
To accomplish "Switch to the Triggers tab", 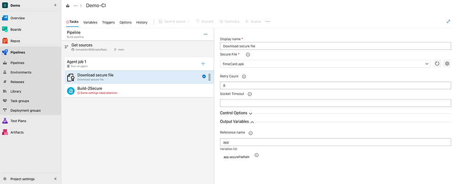I will pyautogui.click(x=108, y=22).
